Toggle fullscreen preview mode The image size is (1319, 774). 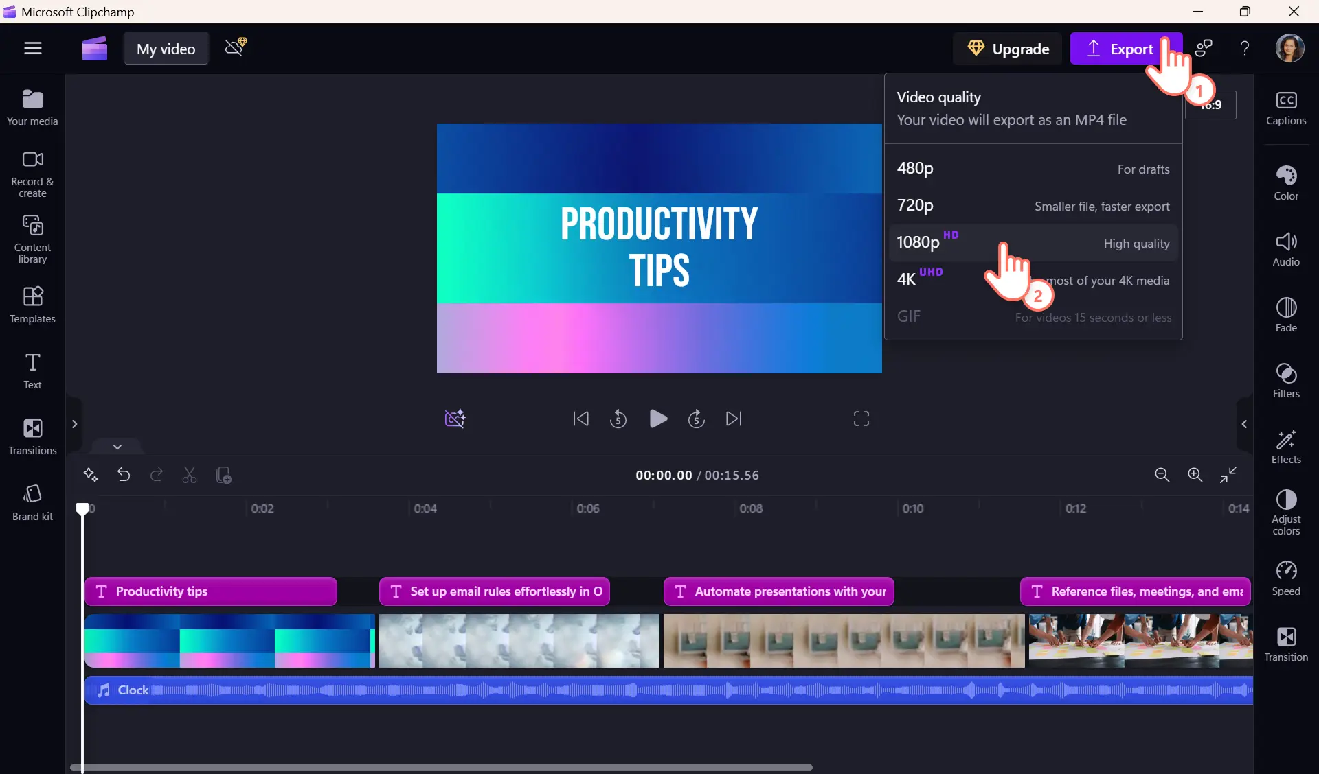[x=861, y=419]
